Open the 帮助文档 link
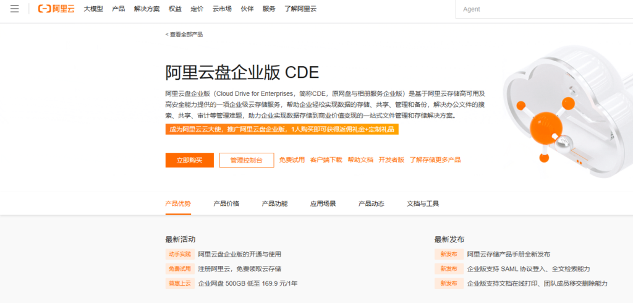633x303 pixels. [x=360, y=160]
